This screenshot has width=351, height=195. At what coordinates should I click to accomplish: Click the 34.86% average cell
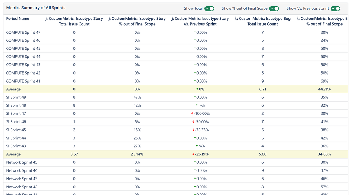[324, 154]
